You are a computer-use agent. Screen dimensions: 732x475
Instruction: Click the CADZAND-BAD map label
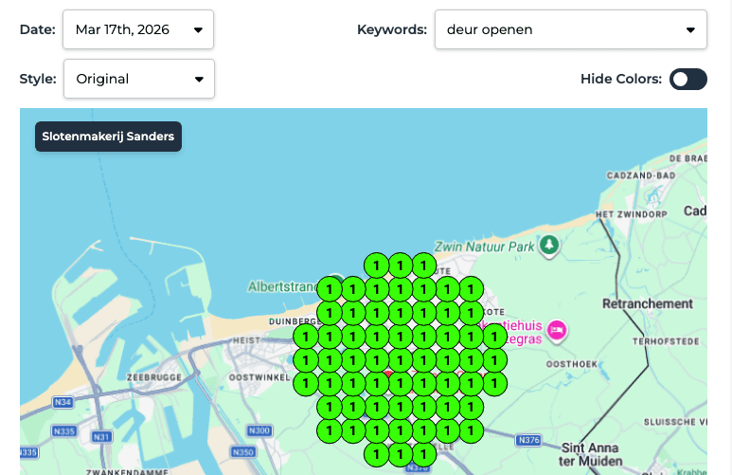point(641,175)
